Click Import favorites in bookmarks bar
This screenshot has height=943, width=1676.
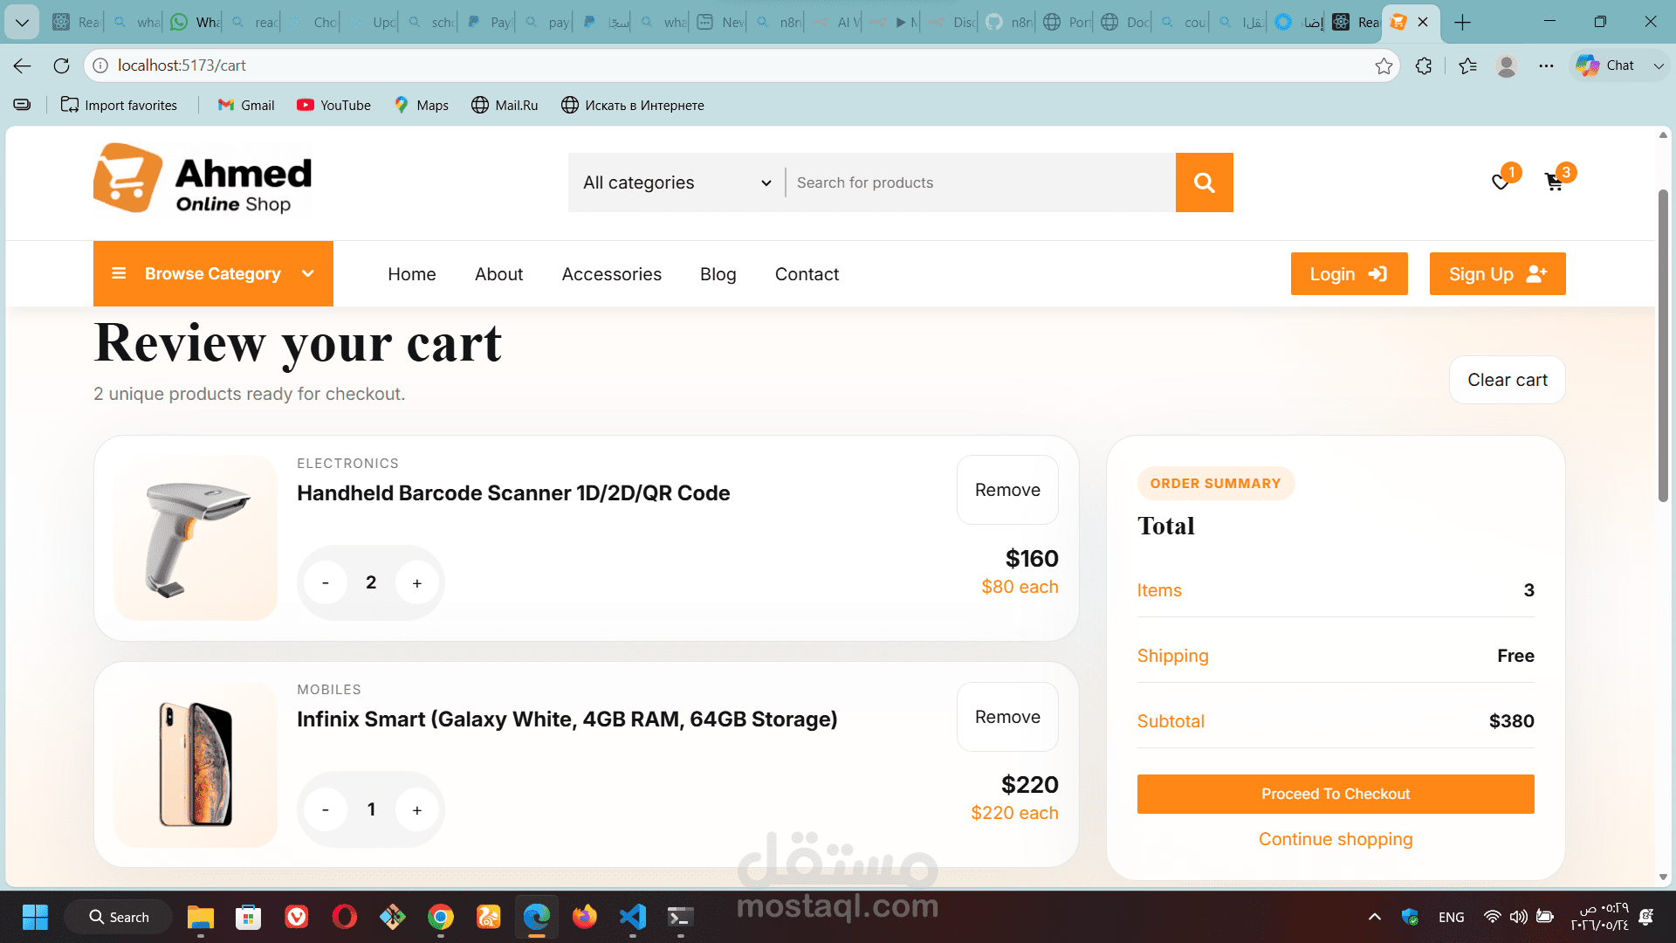point(119,106)
